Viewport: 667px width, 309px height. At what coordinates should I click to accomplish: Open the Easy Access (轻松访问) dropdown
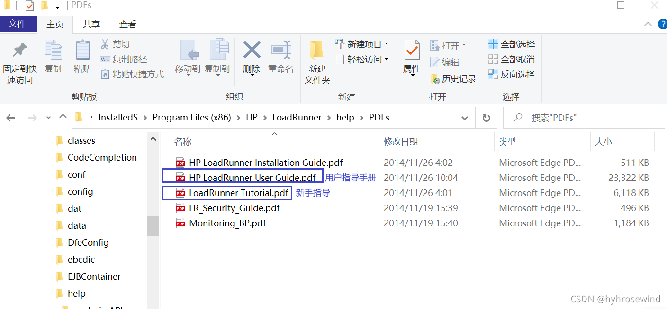coord(362,59)
